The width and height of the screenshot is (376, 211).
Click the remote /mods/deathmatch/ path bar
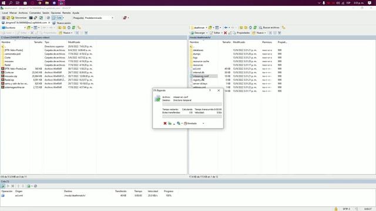click(282, 38)
